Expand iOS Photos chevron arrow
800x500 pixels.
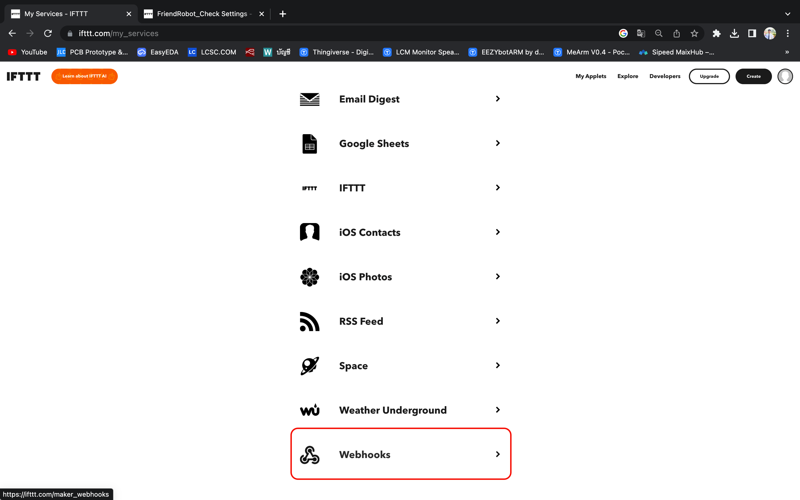point(498,276)
